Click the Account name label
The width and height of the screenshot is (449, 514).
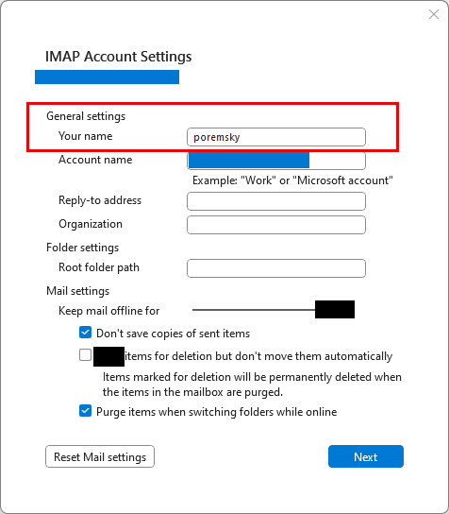(95, 160)
